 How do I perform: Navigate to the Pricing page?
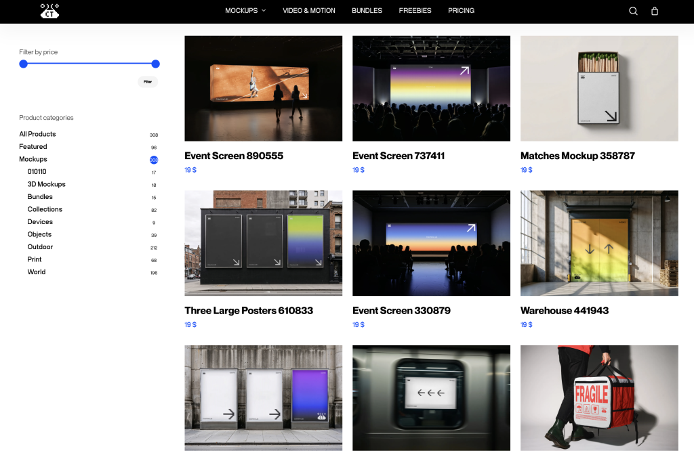461,11
